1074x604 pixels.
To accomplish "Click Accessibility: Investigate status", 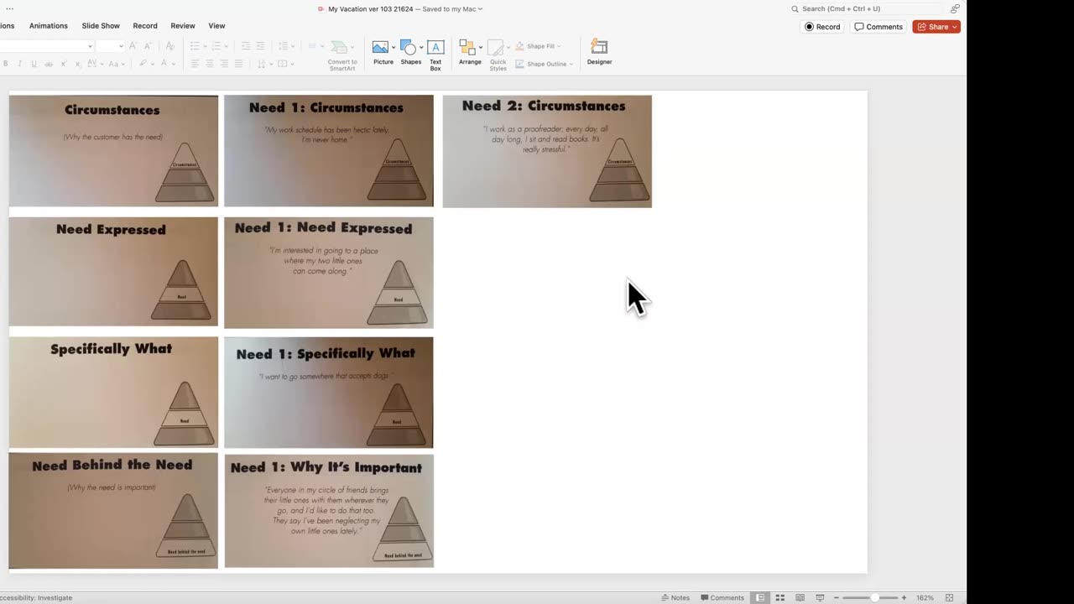I will point(36,597).
